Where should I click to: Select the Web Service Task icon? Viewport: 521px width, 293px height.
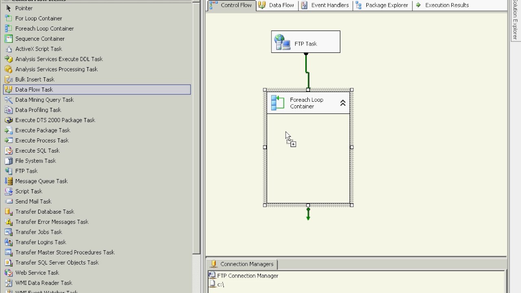tap(9, 273)
